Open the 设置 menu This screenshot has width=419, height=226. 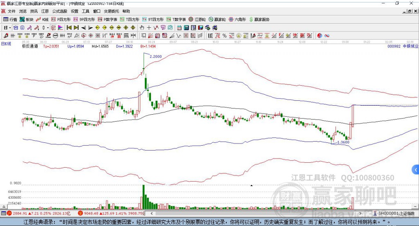[74, 11]
